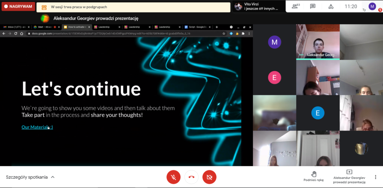Screen dimensions: 383x188
Task: Open the activities shapes icon
Action: [x=331, y=6]
